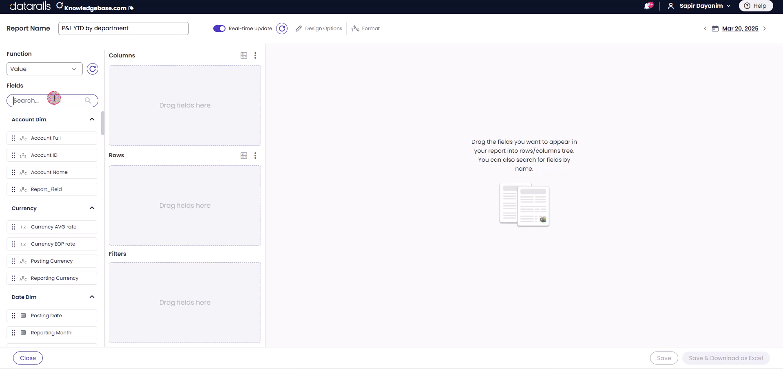Screen dimensions: 783x369
Task: Click drag handle of Reporting Currency field
Action: click(13, 278)
